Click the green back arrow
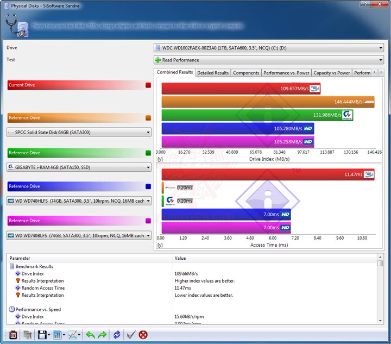This screenshot has width=391, height=344. (90, 335)
